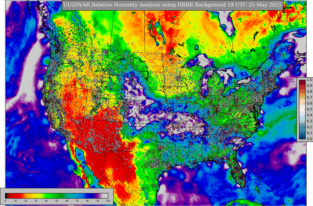The width and height of the screenshot is (313, 206).
Task: Click the '0.8' label on vertical legend
Action: tap(309, 92)
